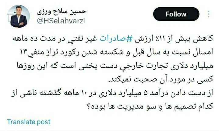Viewport: 219px width, 131px height.
Task: Click the tweet line starting with میلیارد دلاری تجارت
Action: [x=115, y=66]
